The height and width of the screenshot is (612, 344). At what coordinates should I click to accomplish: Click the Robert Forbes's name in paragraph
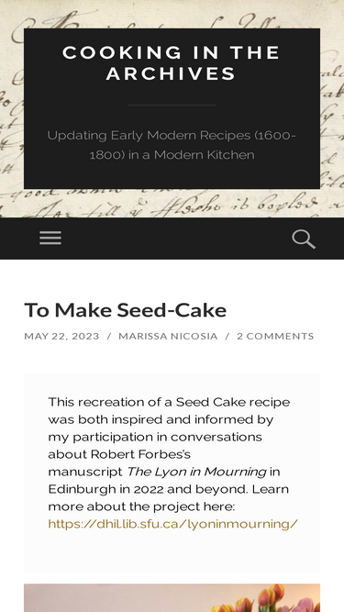click(140, 454)
